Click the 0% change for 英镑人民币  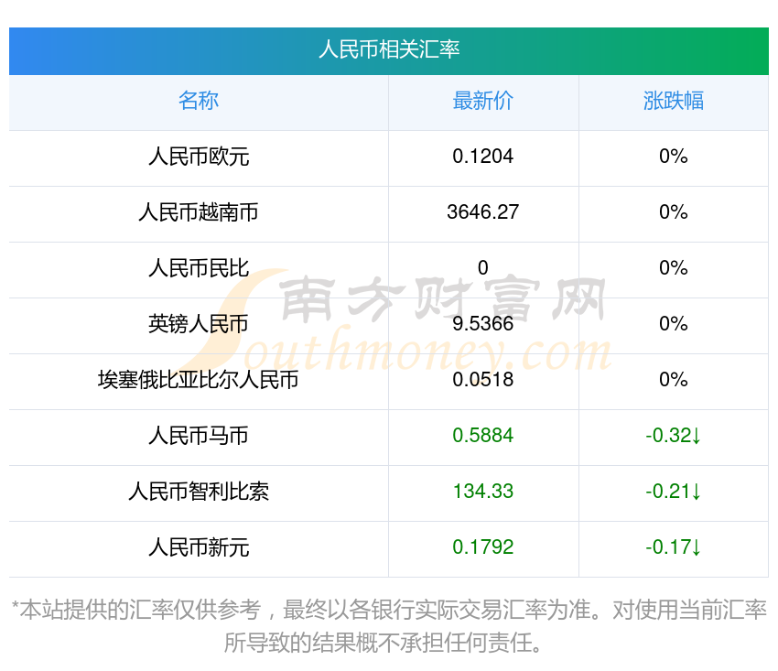pyautogui.click(x=674, y=324)
